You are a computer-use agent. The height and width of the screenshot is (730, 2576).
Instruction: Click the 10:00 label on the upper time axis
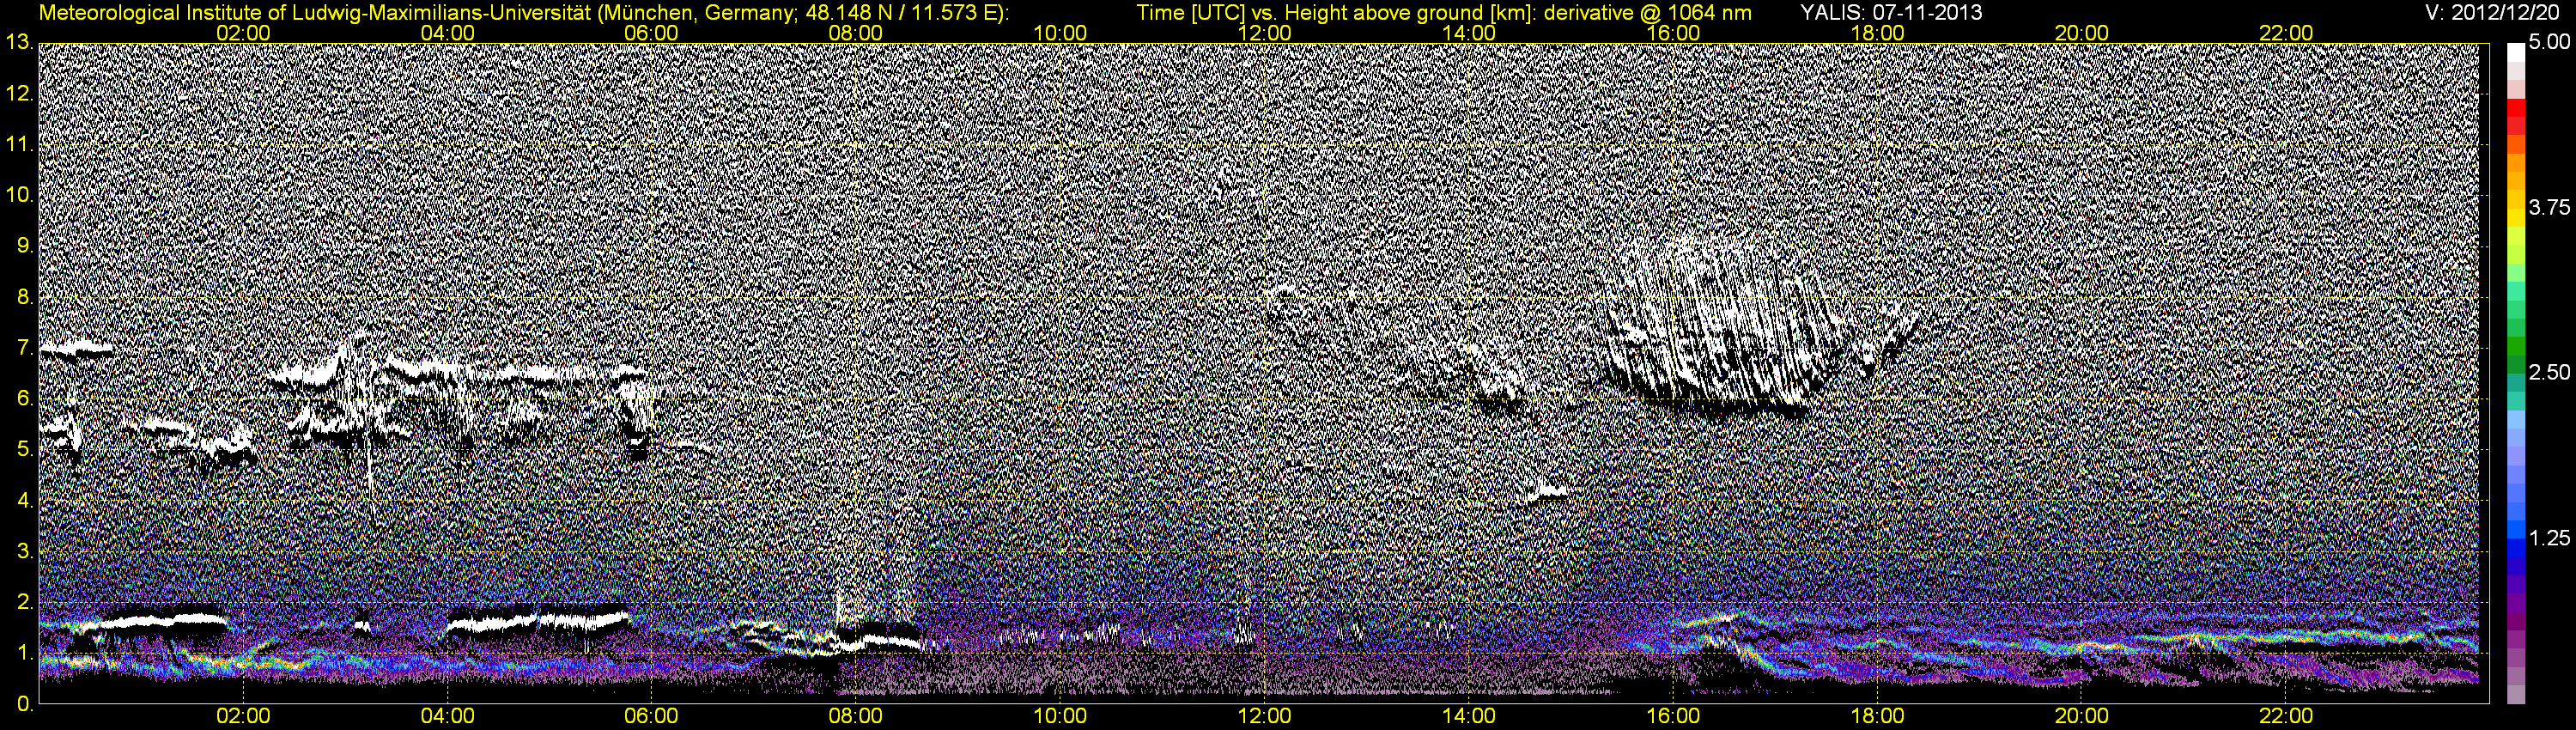(1060, 33)
